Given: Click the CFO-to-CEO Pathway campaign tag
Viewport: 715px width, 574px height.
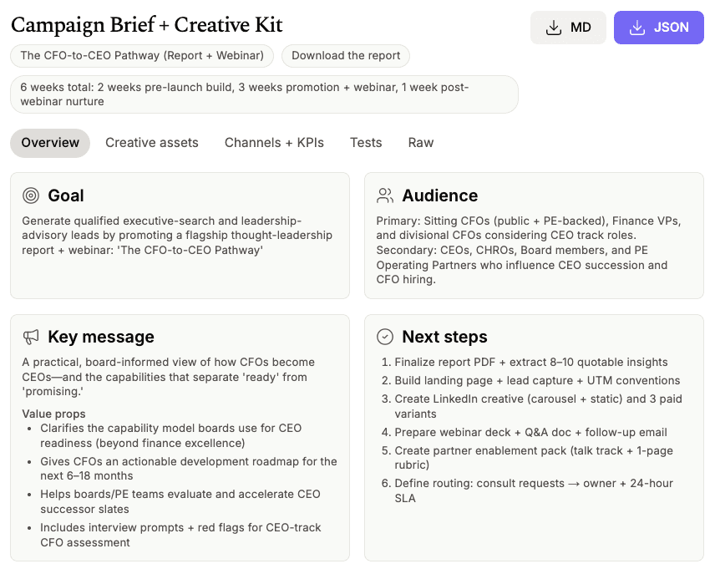Looking at the screenshot, I should pyautogui.click(x=142, y=56).
